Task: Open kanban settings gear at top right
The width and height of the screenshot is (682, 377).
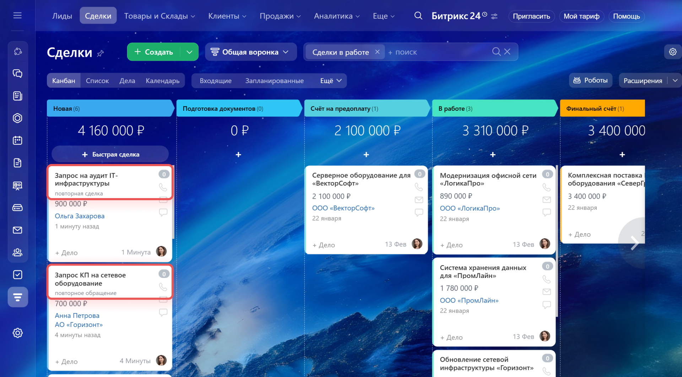Action: coord(672,52)
